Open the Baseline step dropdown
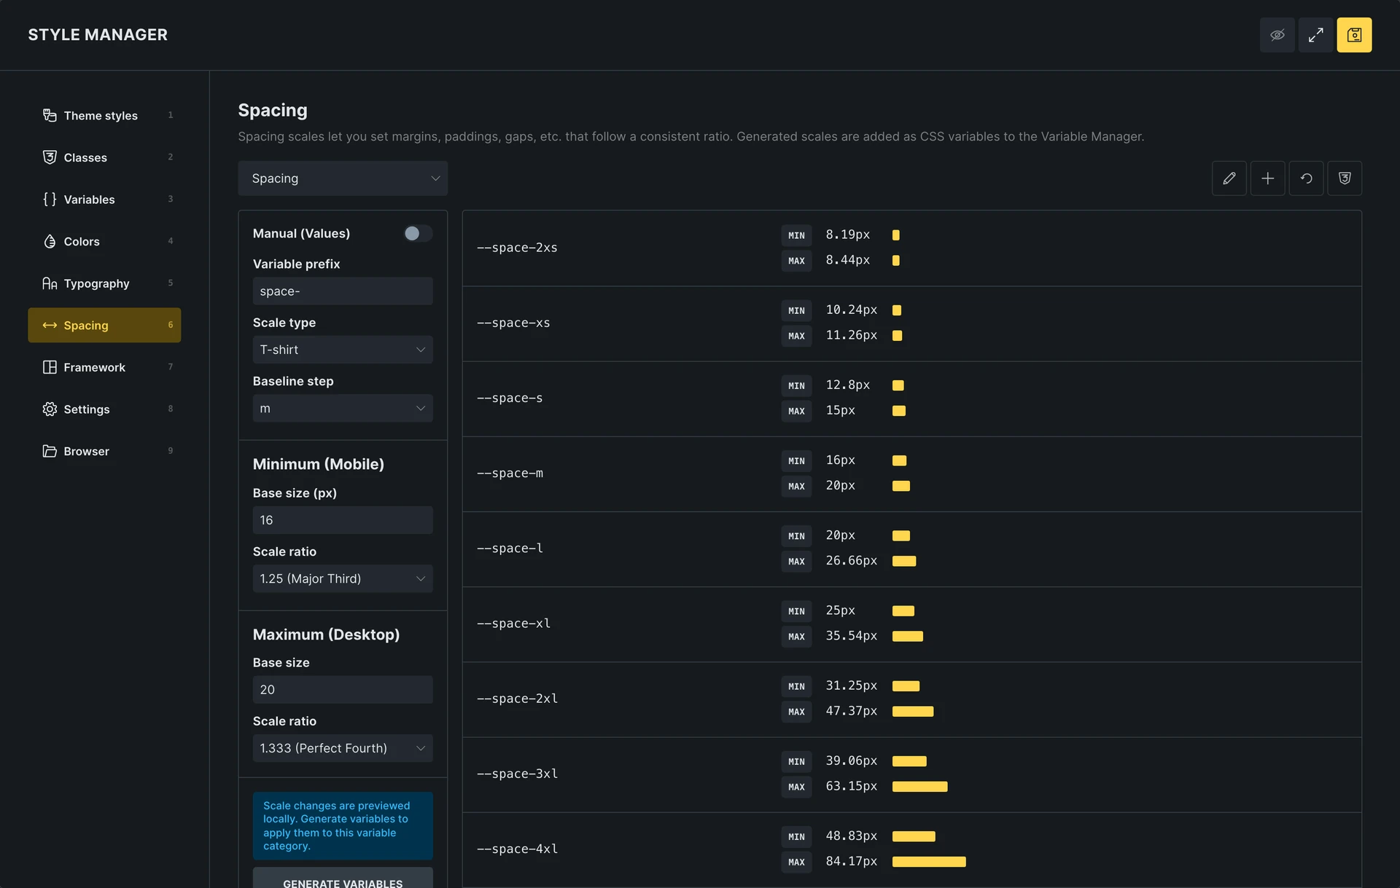Image resolution: width=1400 pixels, height=888 pixels. point(343,409)
